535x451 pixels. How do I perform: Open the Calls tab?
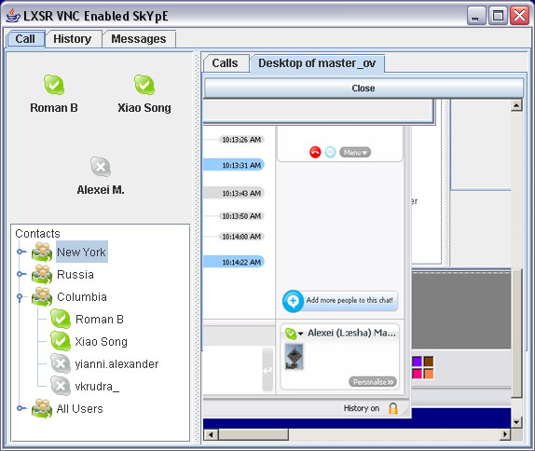point(225,63)
